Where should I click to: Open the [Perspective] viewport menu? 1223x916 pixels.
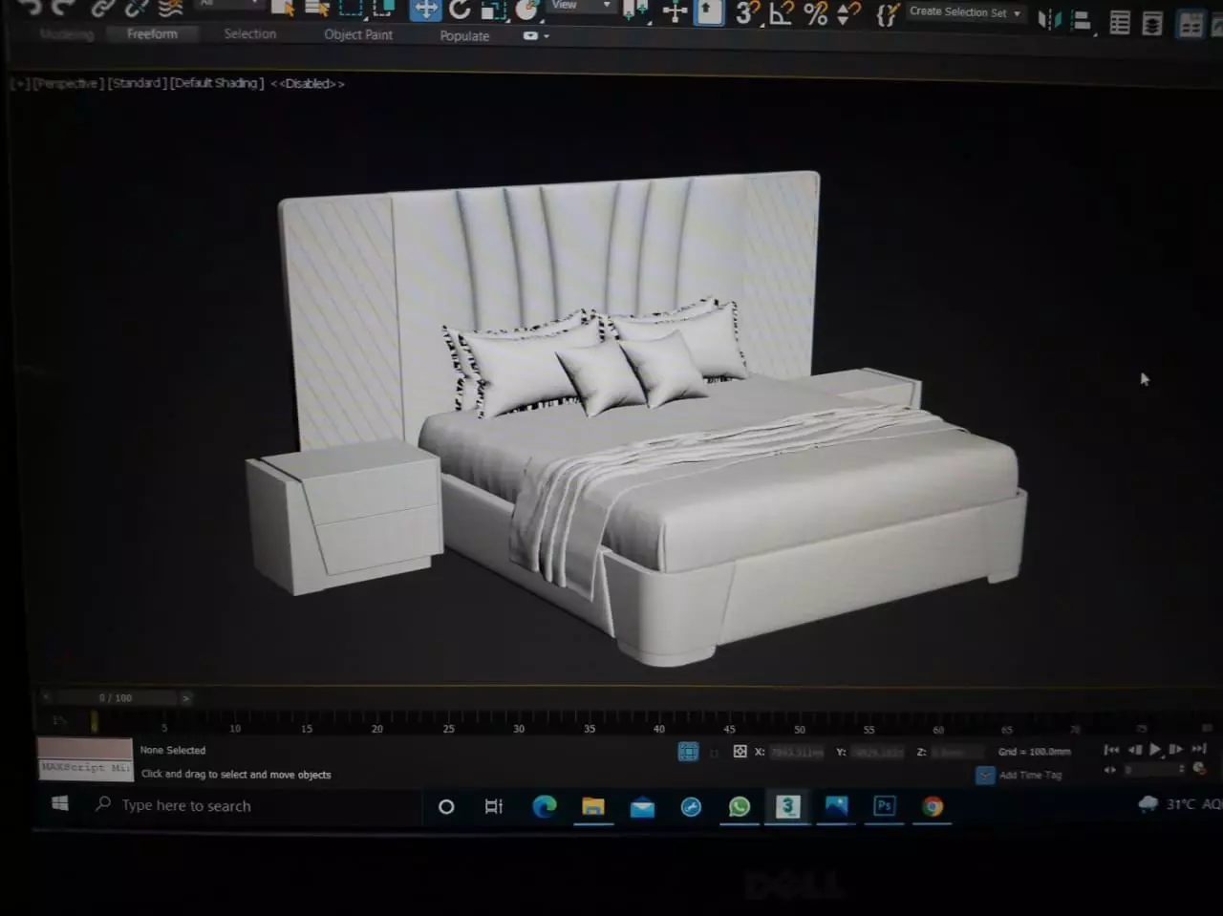pyautogui.click(x=68, y=83)
